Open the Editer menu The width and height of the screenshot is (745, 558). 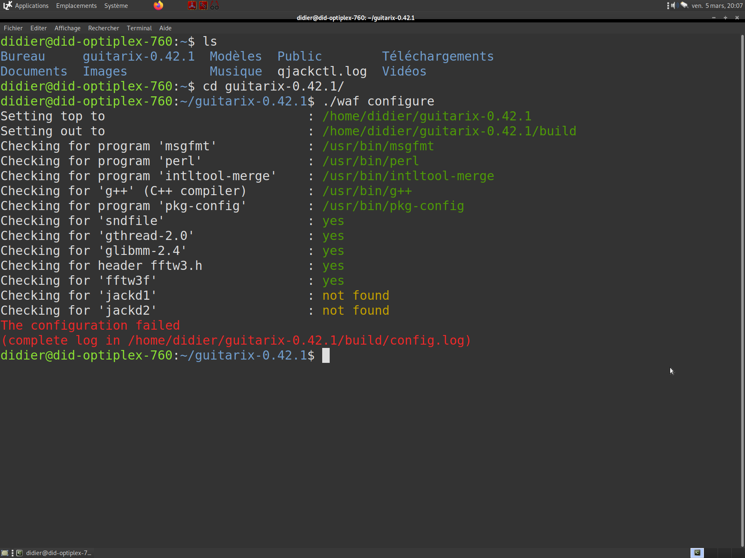click(38, 28)
